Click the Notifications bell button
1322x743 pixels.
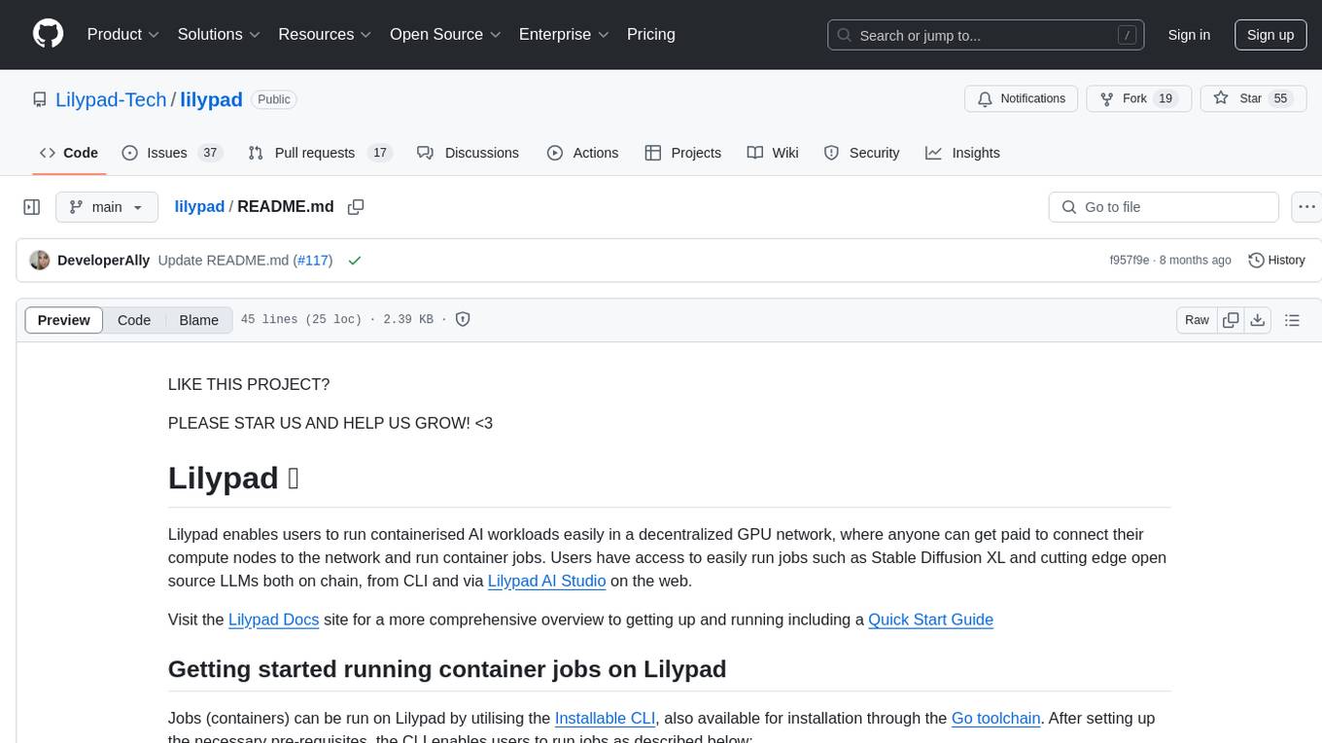1022,98
